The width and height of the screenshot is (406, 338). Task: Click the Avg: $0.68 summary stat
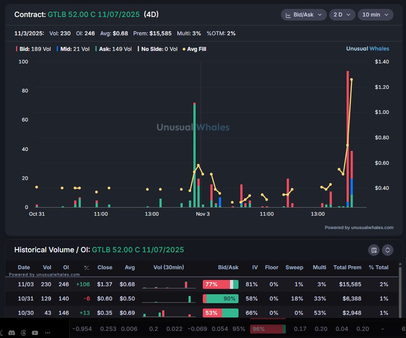114,33
